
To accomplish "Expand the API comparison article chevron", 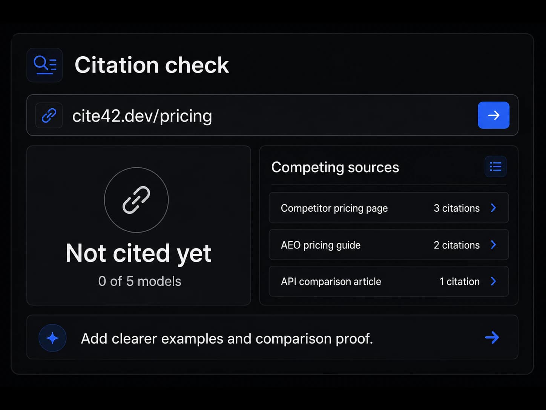I will tap(494, 281).
